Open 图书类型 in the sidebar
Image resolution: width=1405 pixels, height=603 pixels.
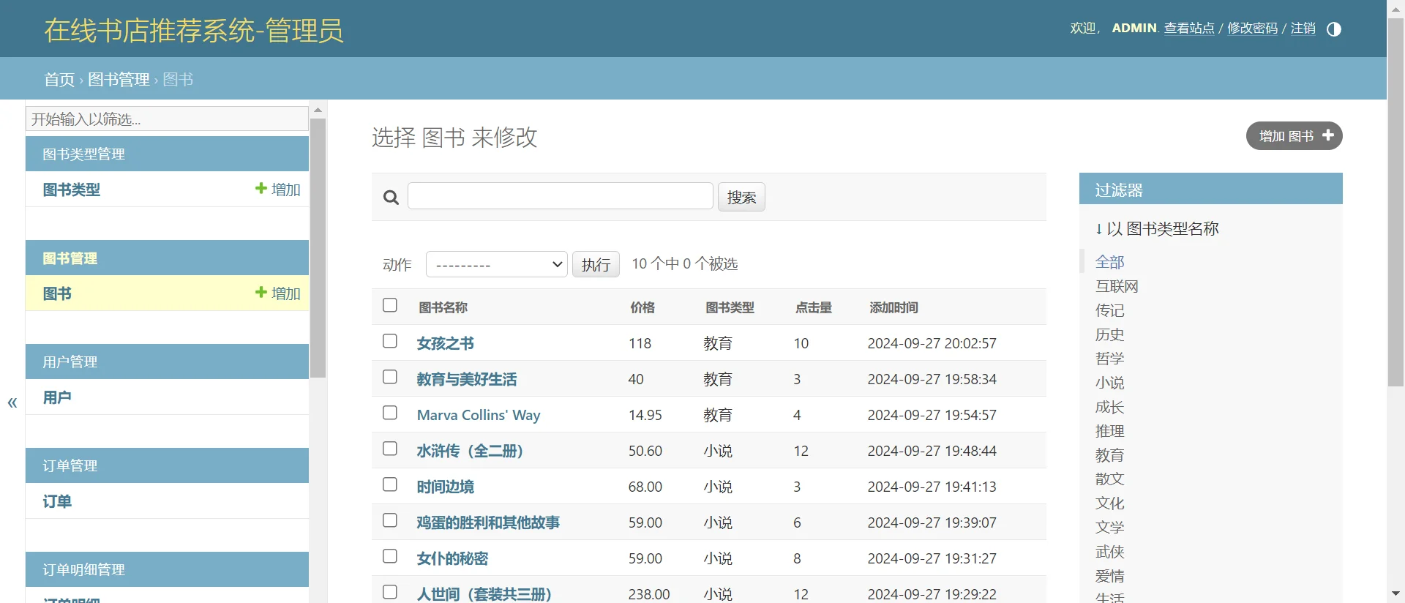(72, 190)
